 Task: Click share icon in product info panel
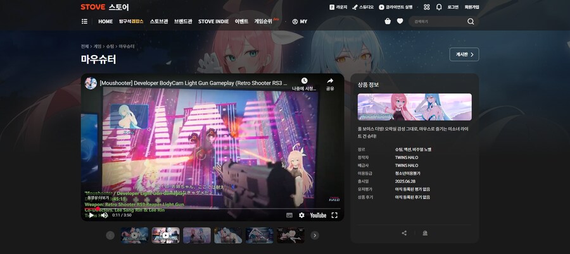coord(404,233)
